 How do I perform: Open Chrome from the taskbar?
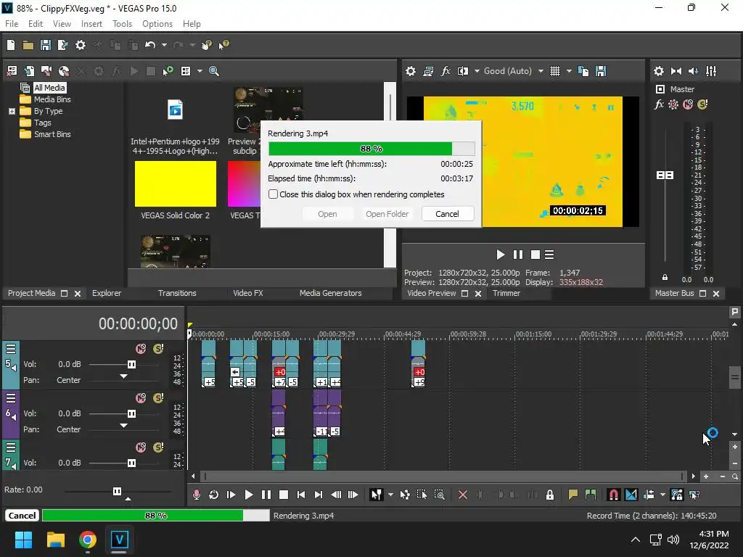pyautogui.click(x=88, y=540)
